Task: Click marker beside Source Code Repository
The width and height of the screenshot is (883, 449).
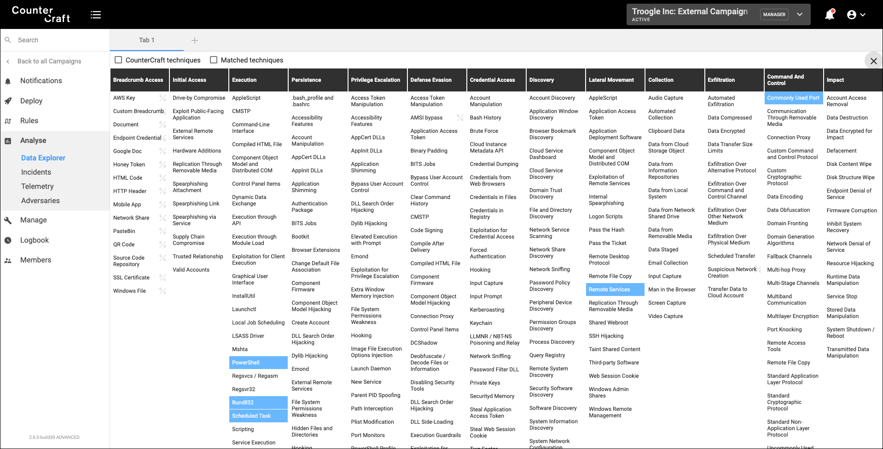Action: pos(163,258)
